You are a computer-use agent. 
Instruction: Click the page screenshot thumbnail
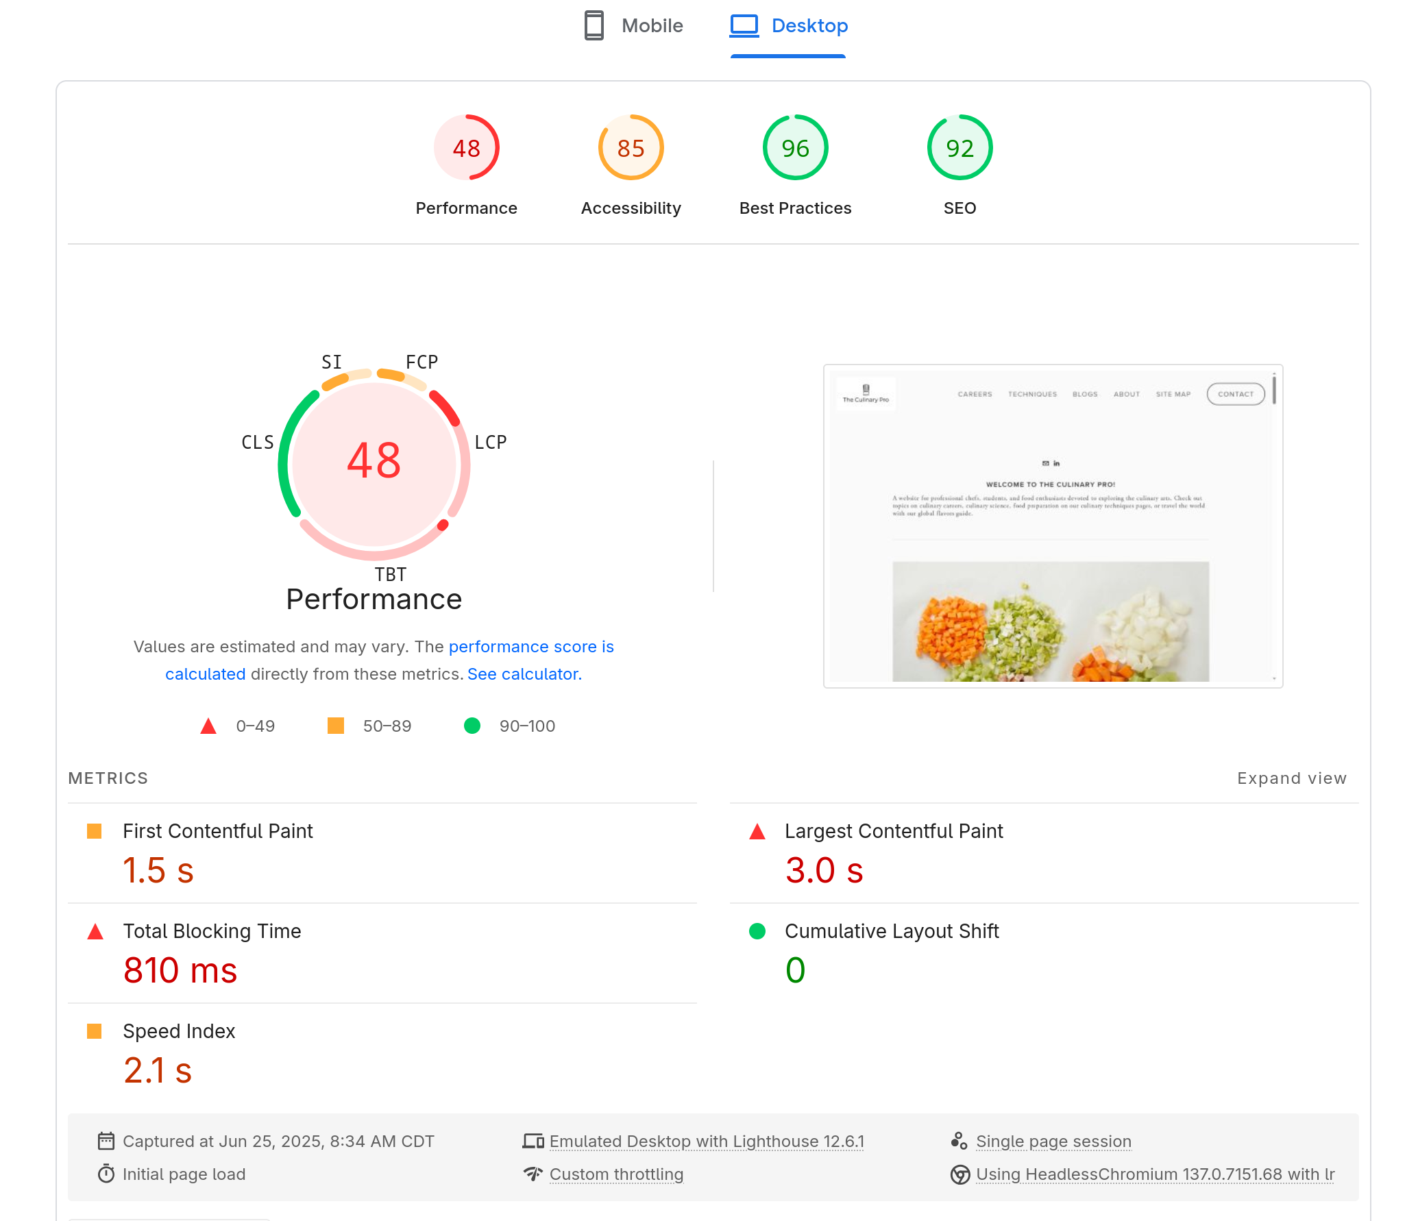(x=1053, y=526)
